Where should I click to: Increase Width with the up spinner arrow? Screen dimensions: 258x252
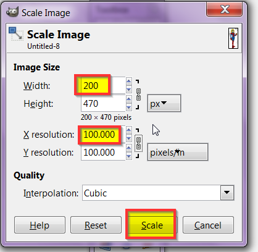click(129, 82)
